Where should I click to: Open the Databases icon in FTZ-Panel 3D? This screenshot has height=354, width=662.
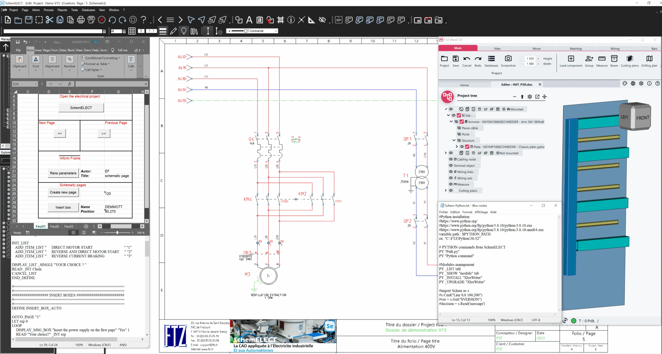point(491,59)
